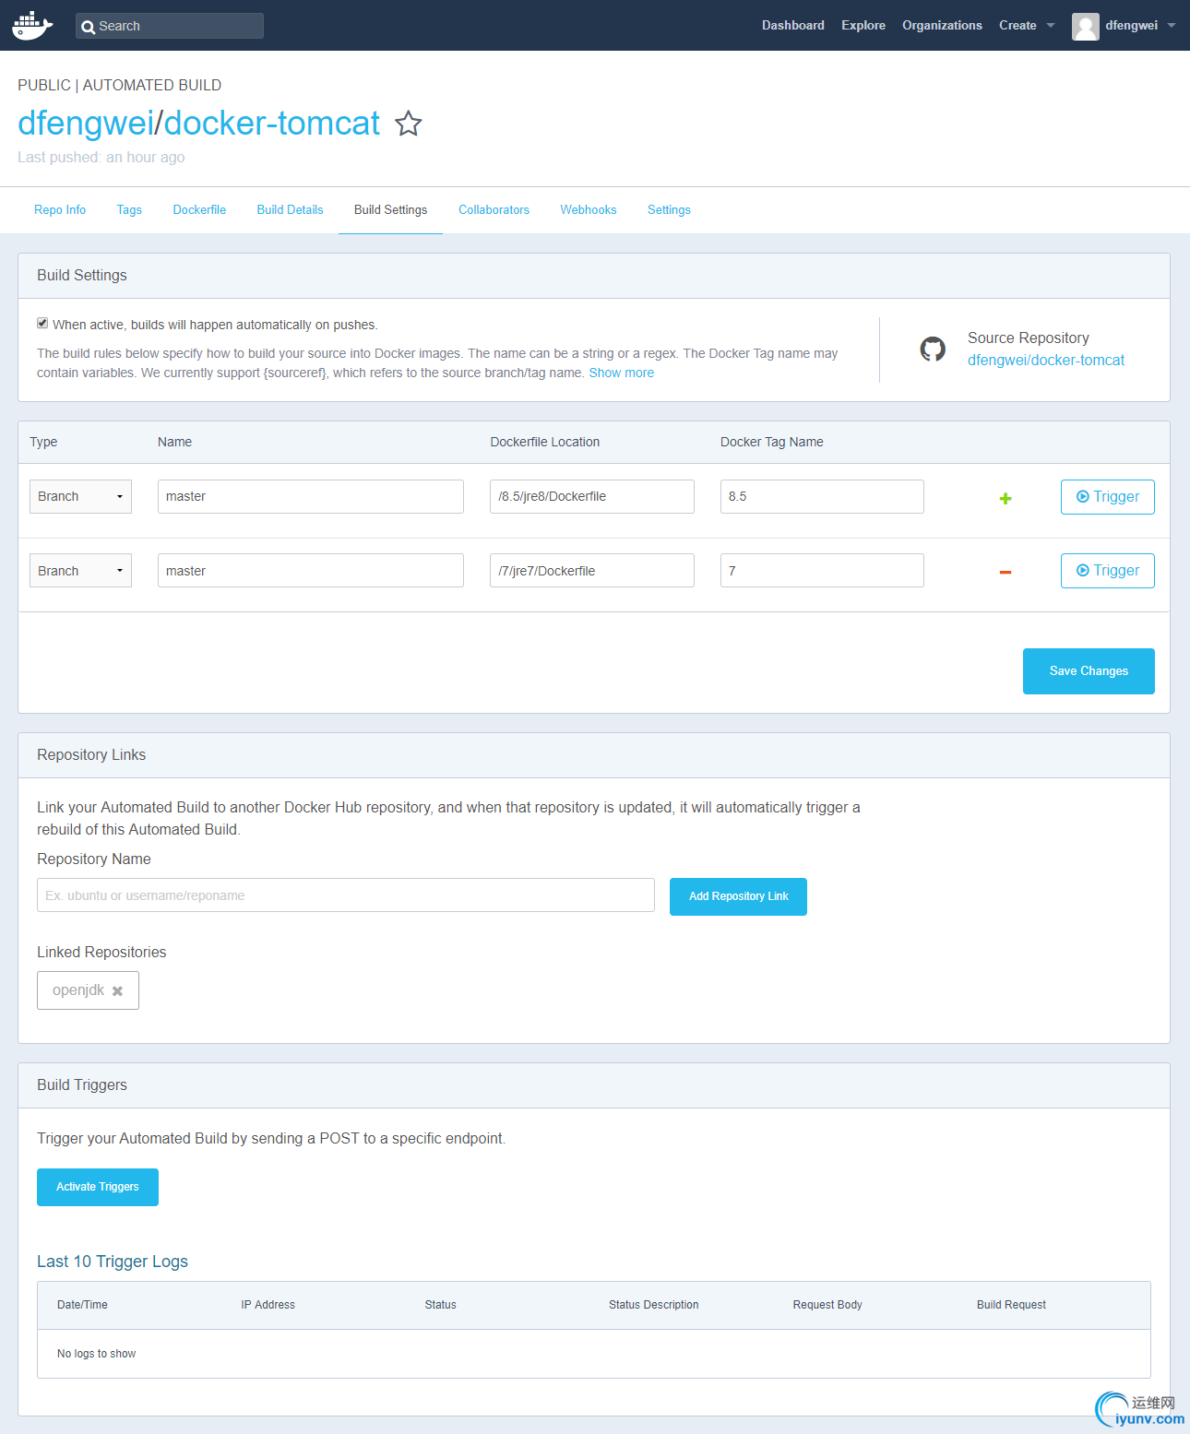Star the docker-tomcat repository
This screenshot has width=1190, height=1434.
click(409, 124)
